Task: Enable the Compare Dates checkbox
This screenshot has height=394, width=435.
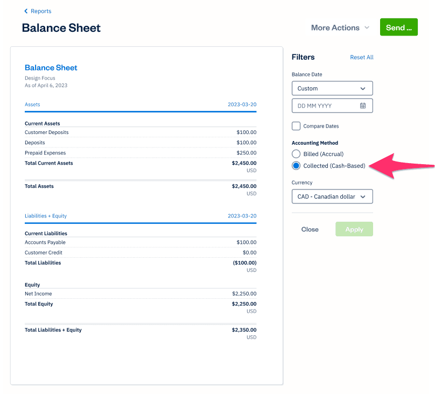Action: (296, 126)
